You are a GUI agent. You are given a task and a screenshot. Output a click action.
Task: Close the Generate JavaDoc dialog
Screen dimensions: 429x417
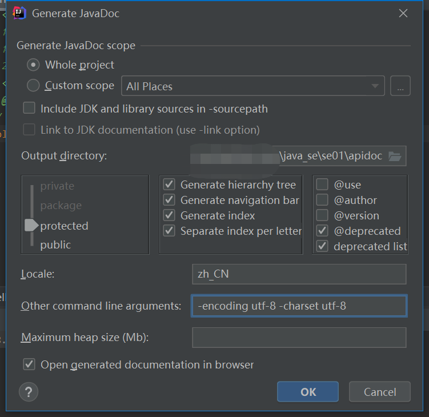tap(403, 13)
